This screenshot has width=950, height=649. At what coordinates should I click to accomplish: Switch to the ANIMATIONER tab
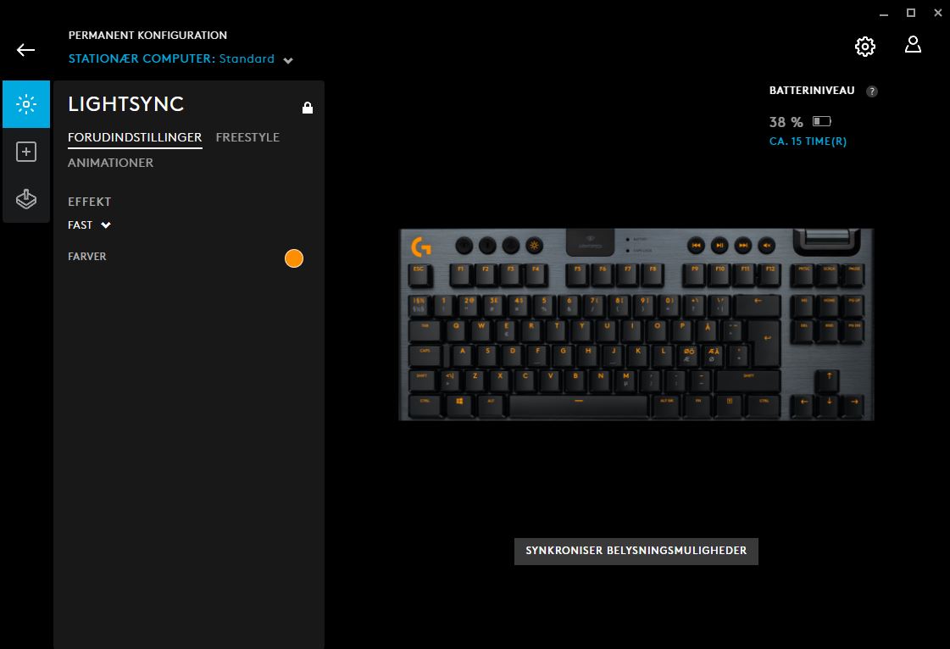click(110, 163)
